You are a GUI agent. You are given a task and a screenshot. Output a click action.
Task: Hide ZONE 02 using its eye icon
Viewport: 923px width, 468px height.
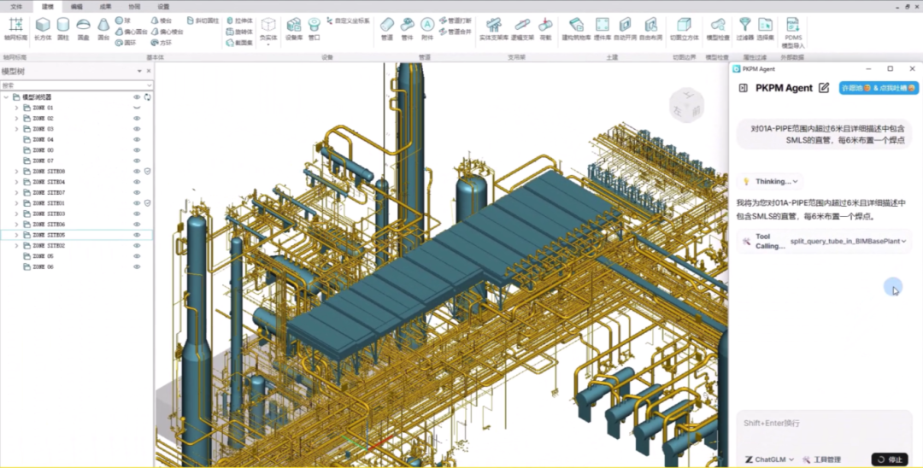click(x=136, y=119)
